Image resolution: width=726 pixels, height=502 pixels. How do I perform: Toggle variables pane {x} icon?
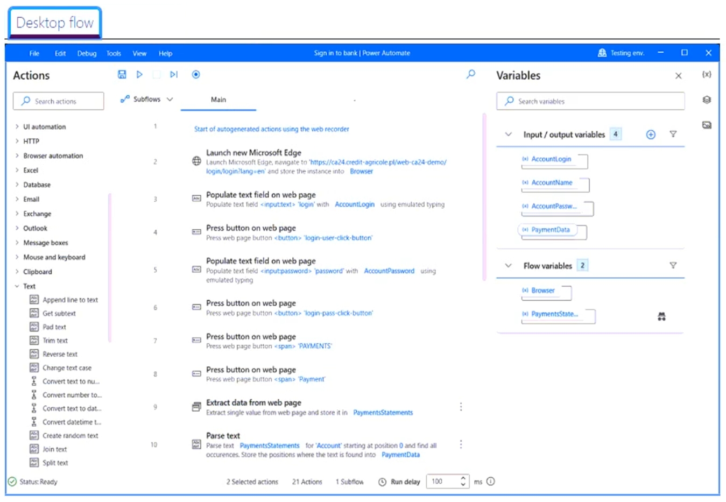[x=707, y=75]
